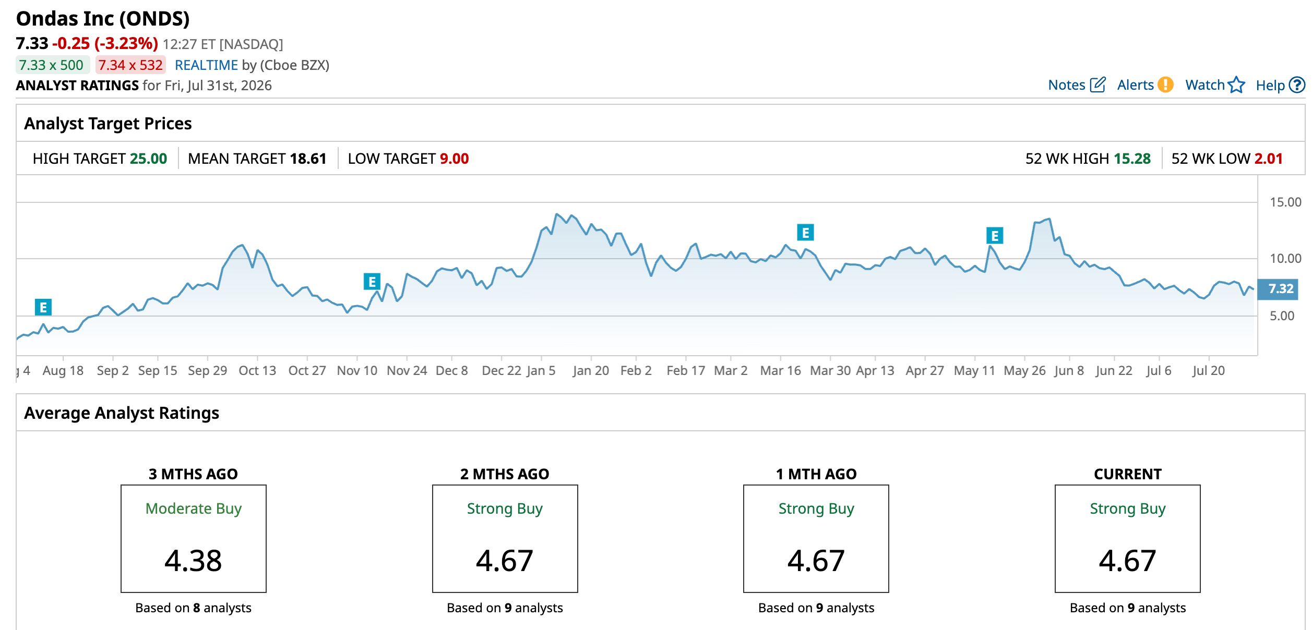Click the Ondas Inc (ONDS) title

[103, 19]
